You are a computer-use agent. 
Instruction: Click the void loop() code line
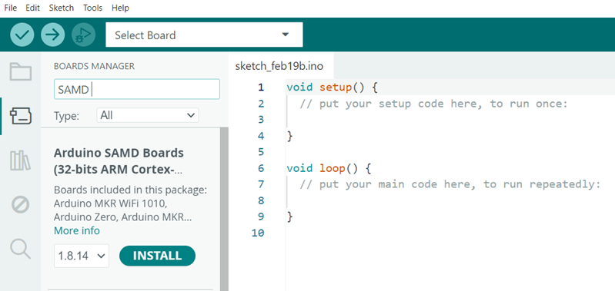[329, 168]
